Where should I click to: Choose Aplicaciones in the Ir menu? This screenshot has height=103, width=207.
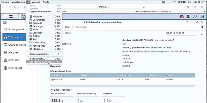[44, 46]
